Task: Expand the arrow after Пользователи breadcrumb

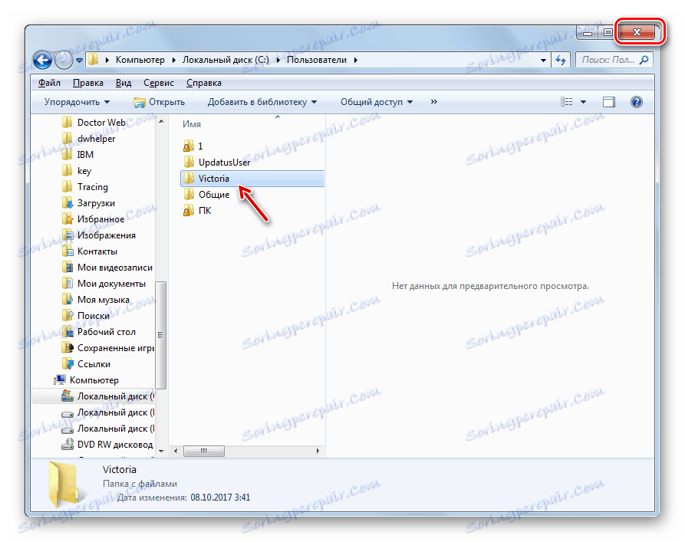Action: point(356,60)
